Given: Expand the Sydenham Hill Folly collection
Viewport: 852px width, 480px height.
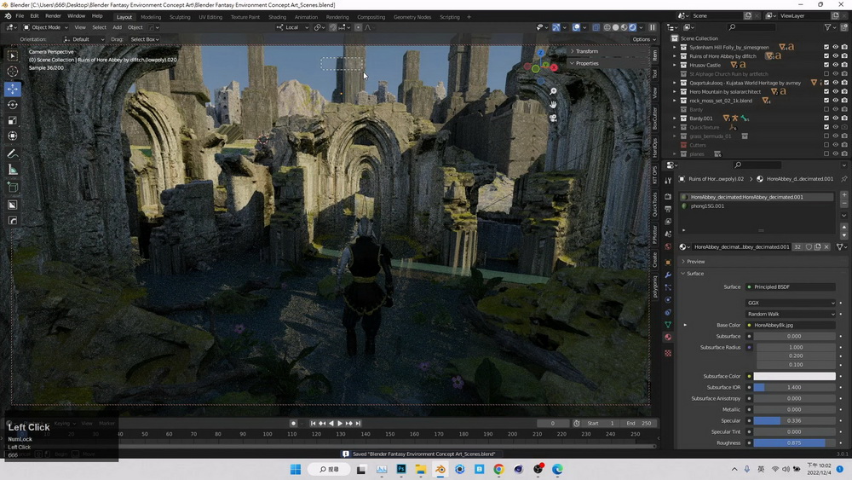Looking at the screenshot, I should (x=675, y=47).
